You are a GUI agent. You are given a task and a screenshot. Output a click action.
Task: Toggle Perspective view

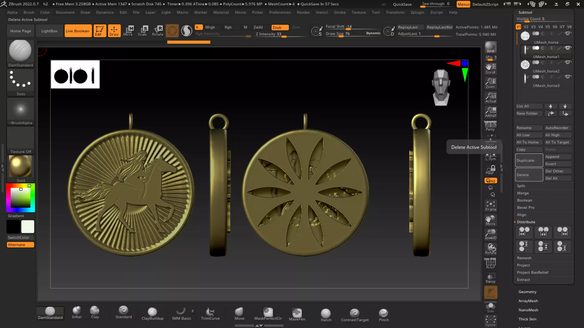(490, 126)
